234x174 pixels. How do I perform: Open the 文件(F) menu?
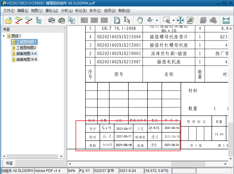tap(9, 11)
